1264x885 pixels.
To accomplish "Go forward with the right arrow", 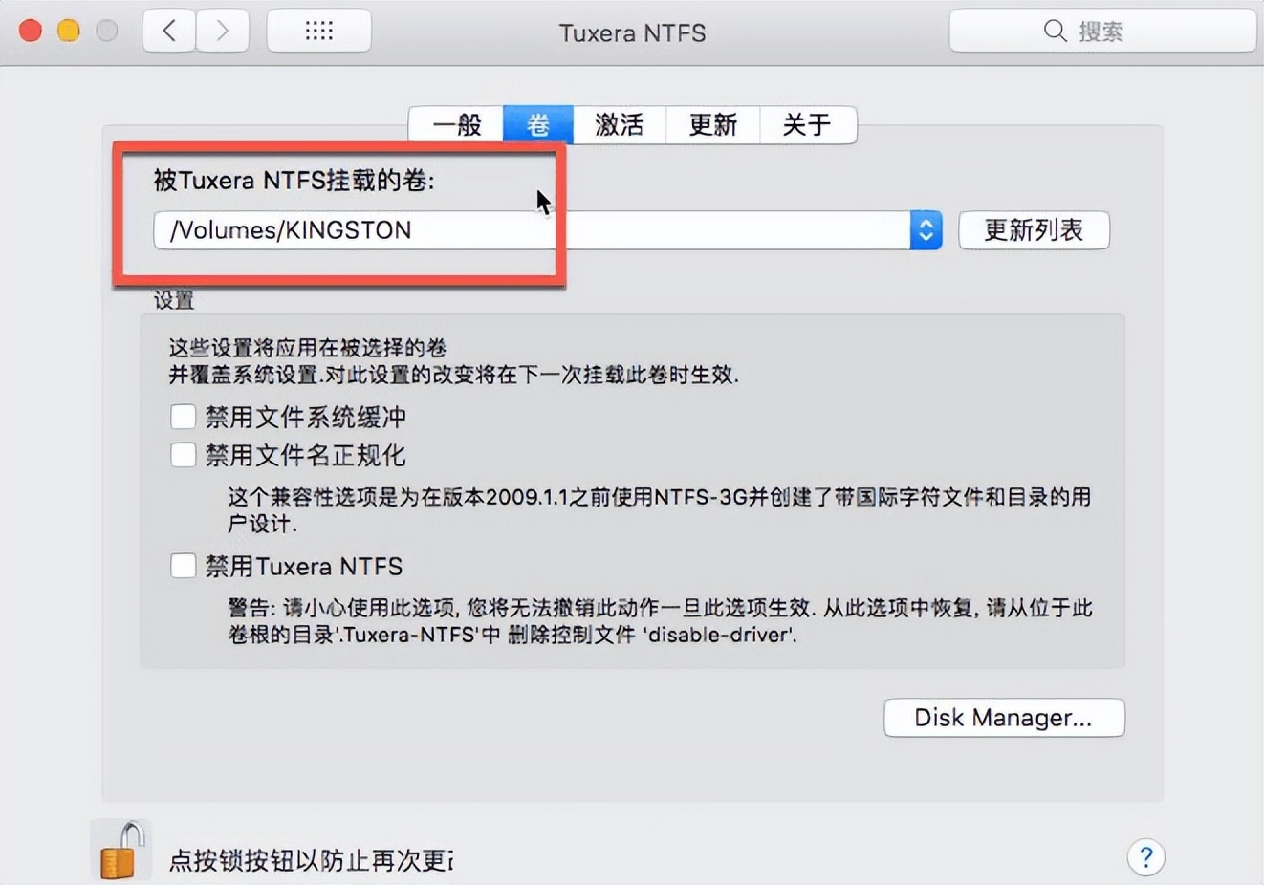I will tap(223, 32).
